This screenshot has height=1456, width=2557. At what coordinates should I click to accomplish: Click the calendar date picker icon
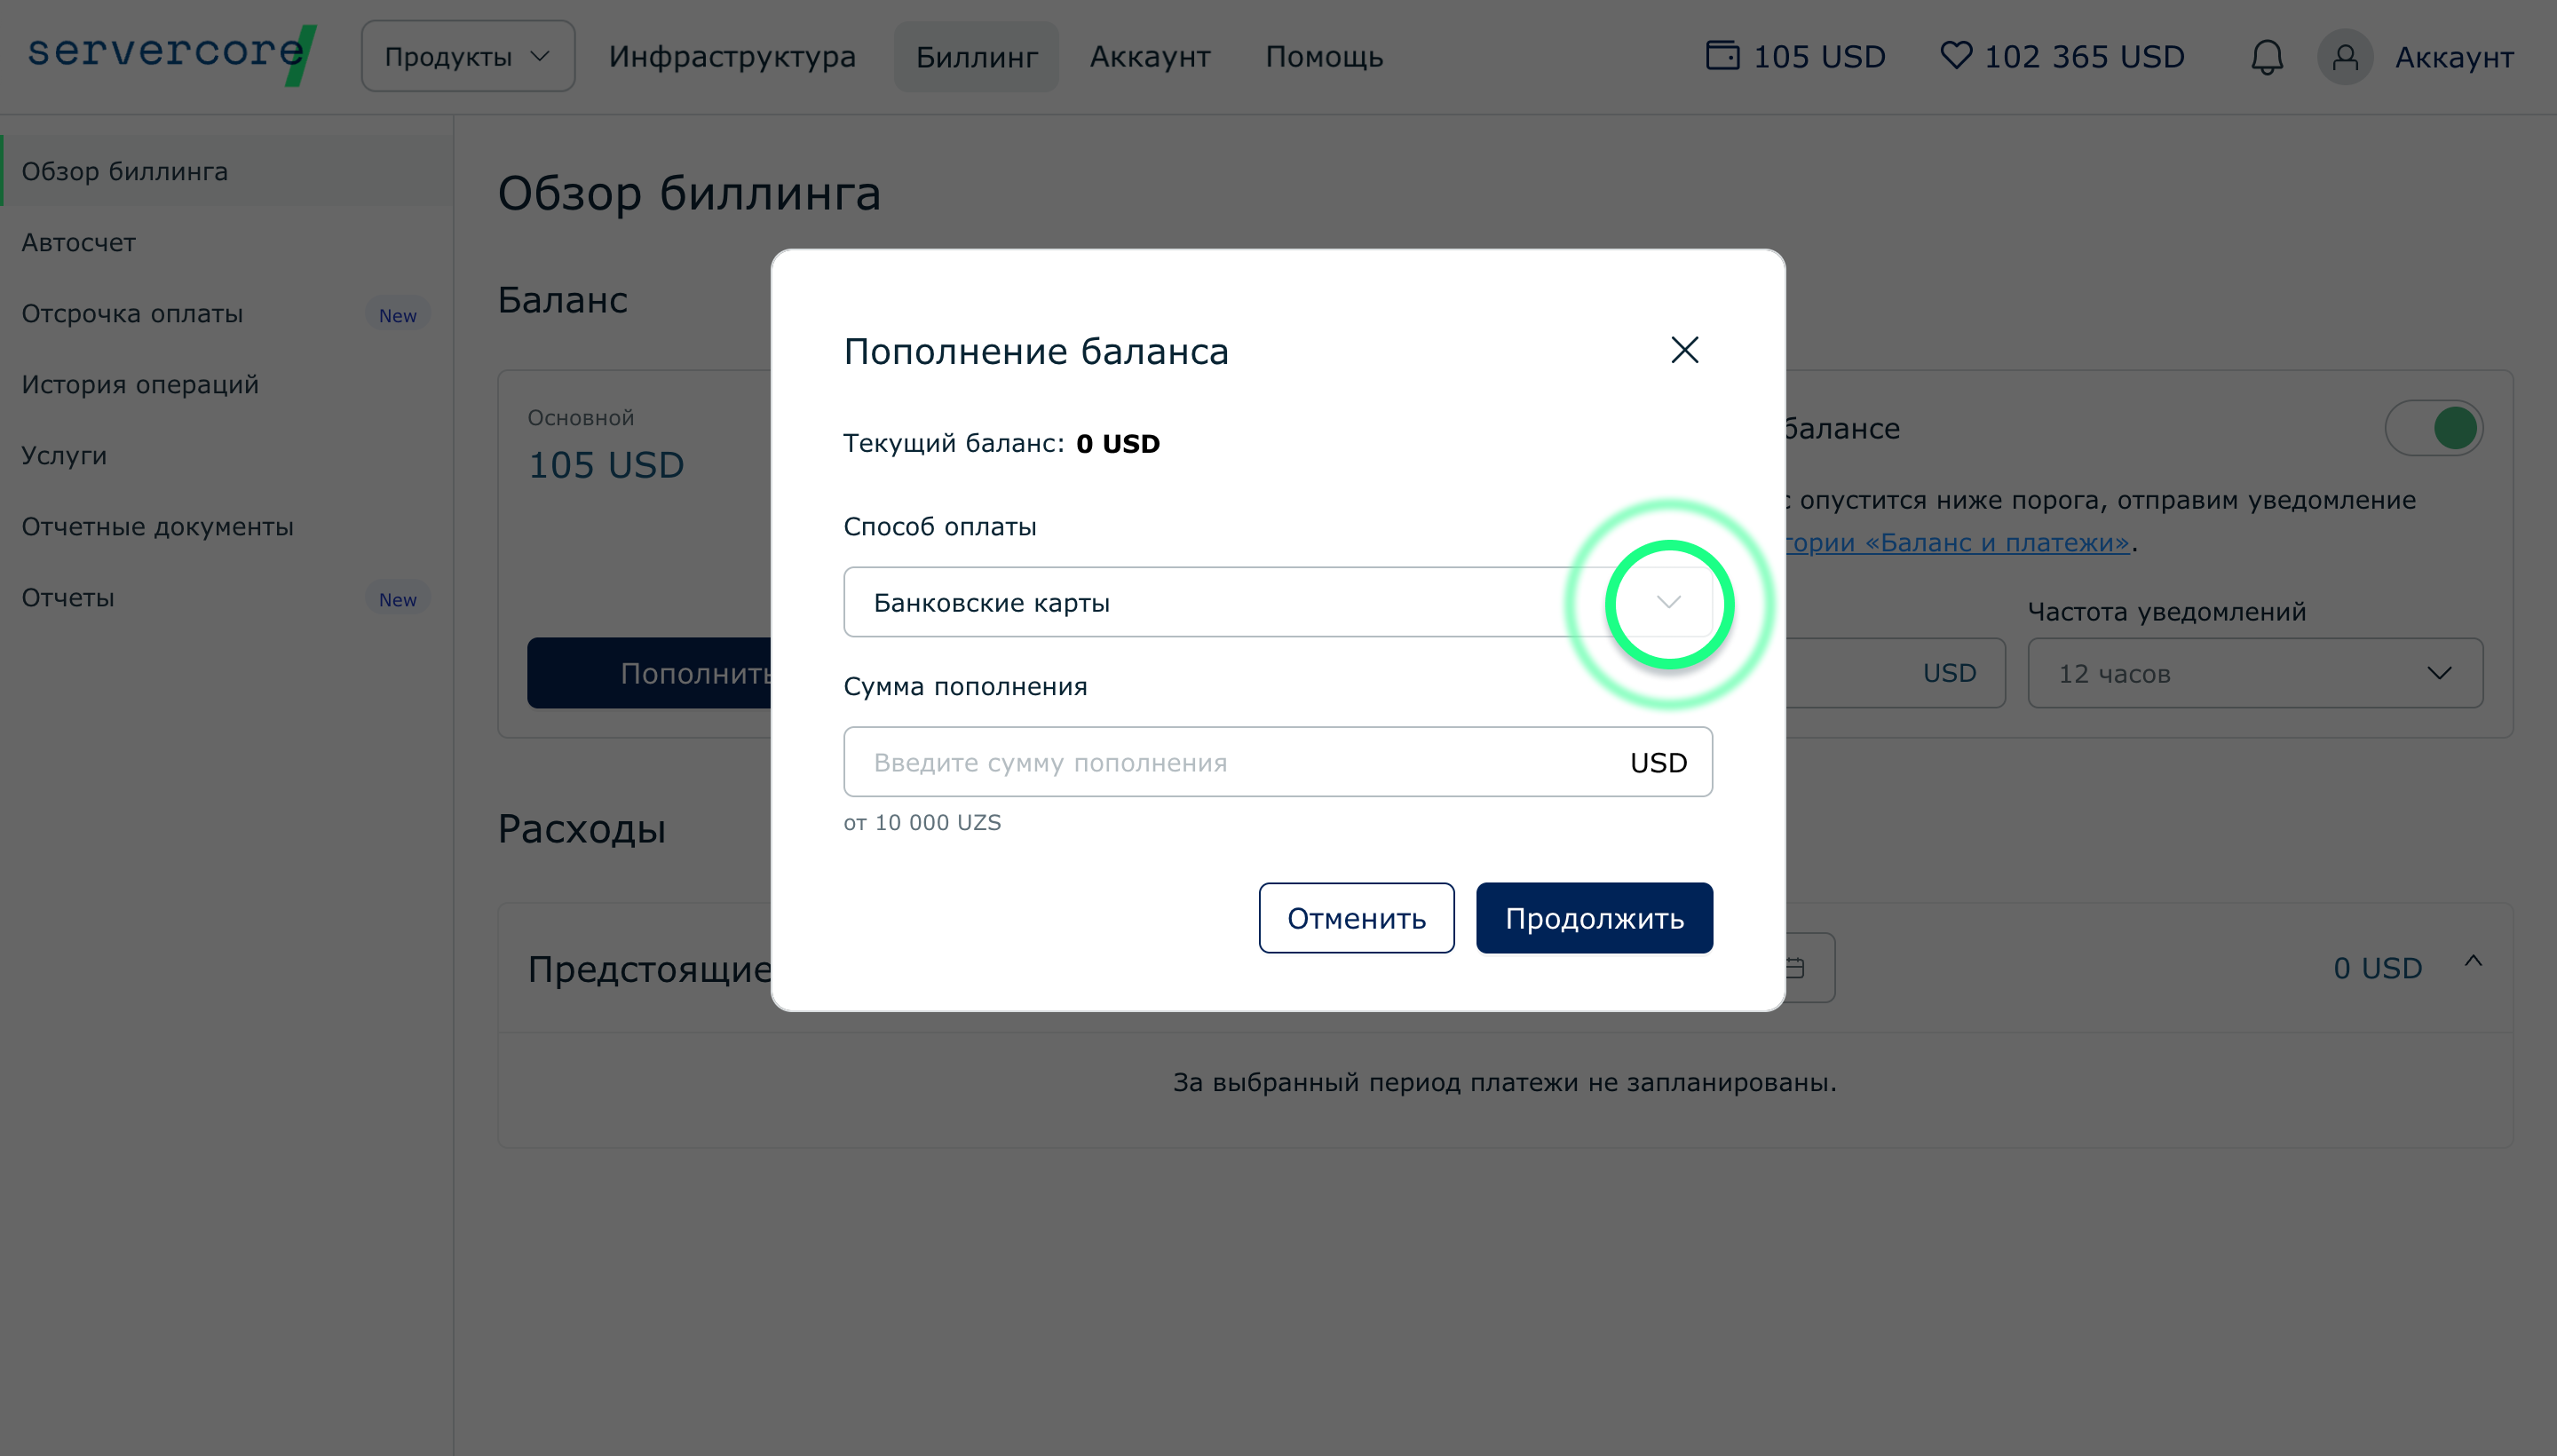(x=1796, y=967)
